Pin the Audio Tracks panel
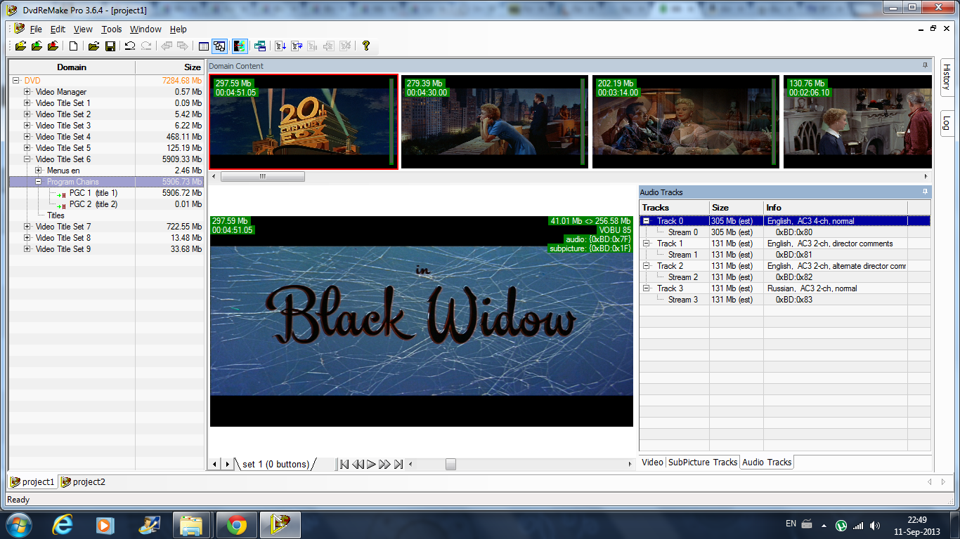960x539 pixels. [926, 192]
